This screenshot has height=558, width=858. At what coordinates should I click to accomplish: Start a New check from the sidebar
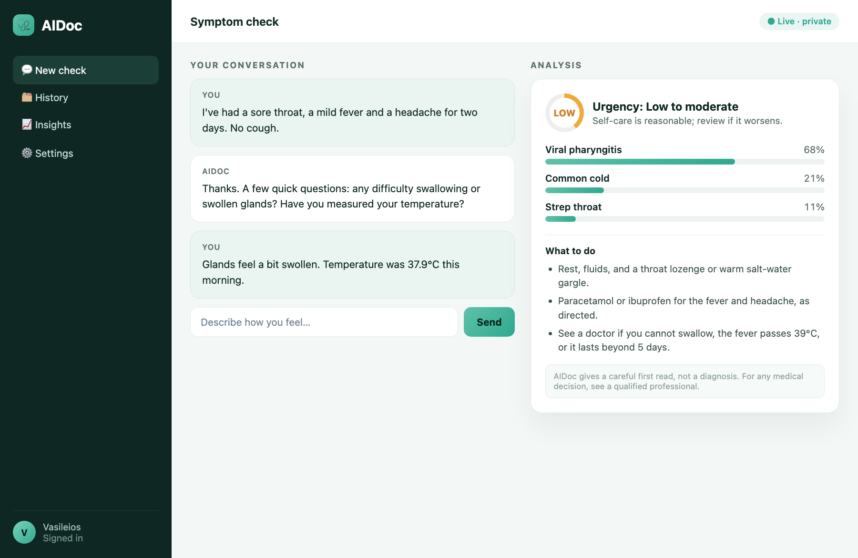[86, 70]
